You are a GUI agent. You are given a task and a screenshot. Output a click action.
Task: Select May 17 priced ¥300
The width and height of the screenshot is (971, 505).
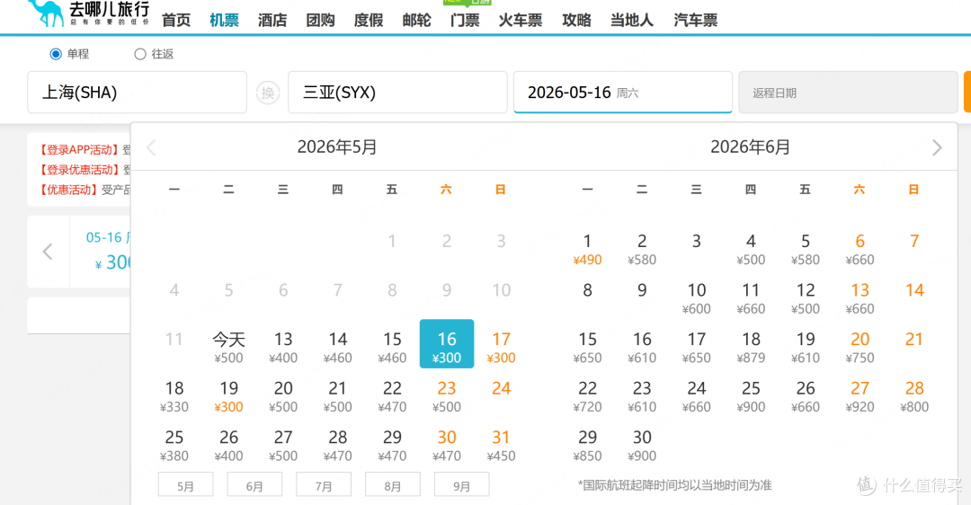click(x=501, y=347)
